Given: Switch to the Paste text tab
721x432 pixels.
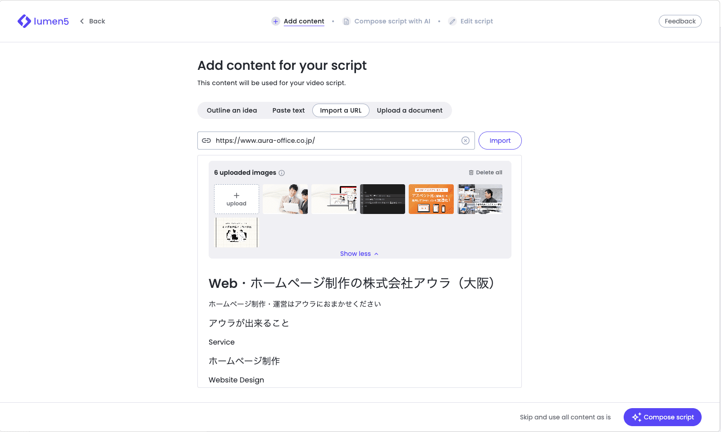Looking at the screenshot, I should pyautogui.click(x=288, y=110).
